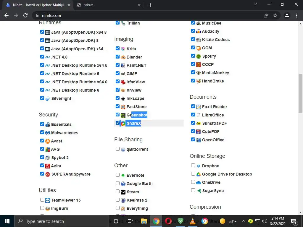Screen dimensions: 303x227
Task: Click the Dropbox icon
Action: point(199,166)
